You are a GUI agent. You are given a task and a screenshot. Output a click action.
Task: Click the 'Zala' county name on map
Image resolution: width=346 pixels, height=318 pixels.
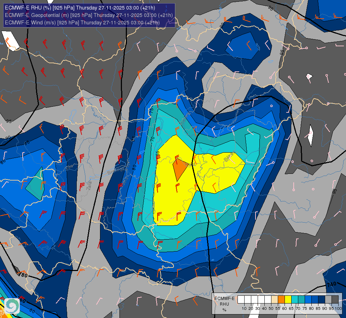point(89,186)
